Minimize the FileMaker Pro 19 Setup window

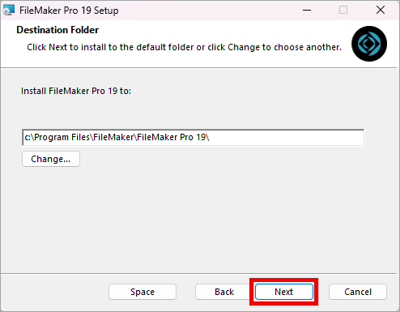coord(307,11)
